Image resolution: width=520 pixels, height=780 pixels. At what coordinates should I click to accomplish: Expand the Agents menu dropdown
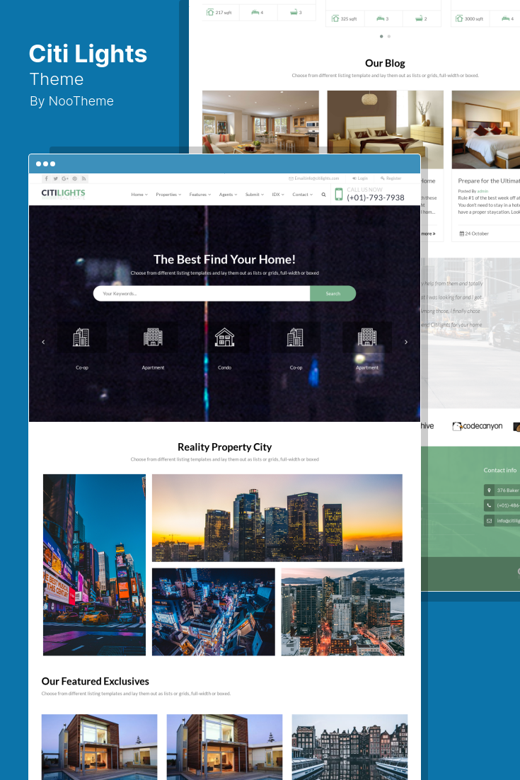[x=229, y=195]
